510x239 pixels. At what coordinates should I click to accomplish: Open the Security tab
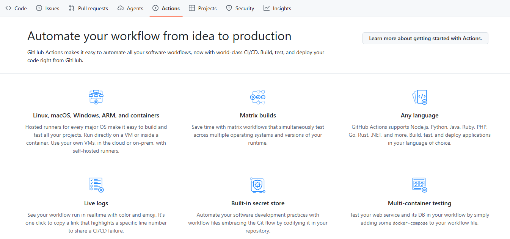tap(240, 8)
